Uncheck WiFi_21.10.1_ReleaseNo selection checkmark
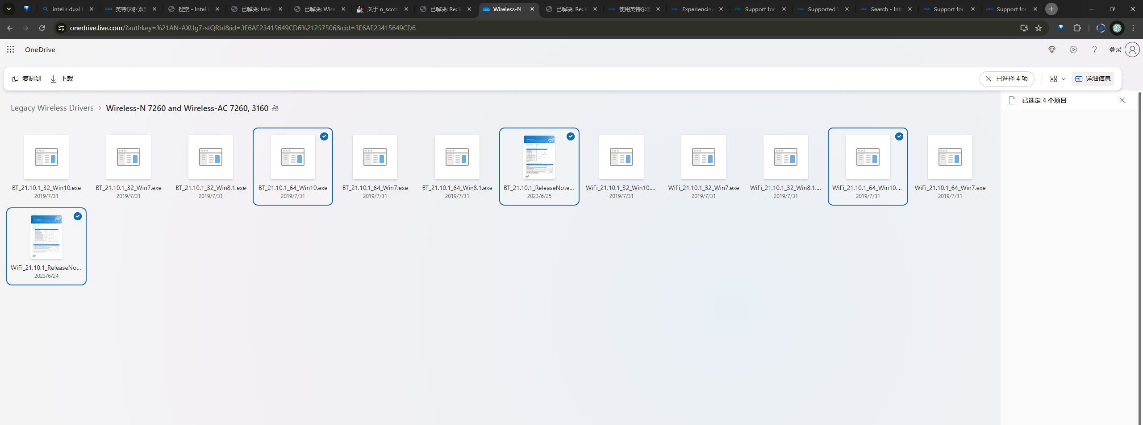 (x=78, y=216)
